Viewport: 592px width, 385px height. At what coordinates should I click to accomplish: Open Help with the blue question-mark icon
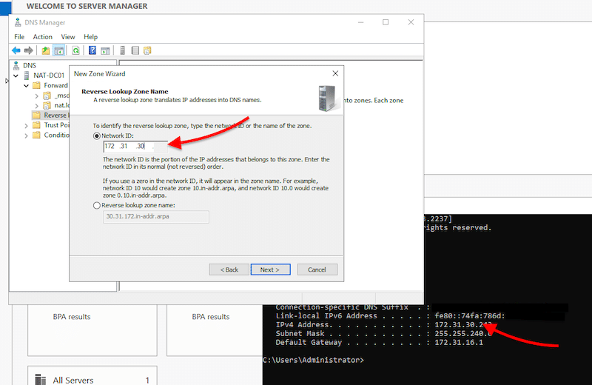[x=92, y=50]
